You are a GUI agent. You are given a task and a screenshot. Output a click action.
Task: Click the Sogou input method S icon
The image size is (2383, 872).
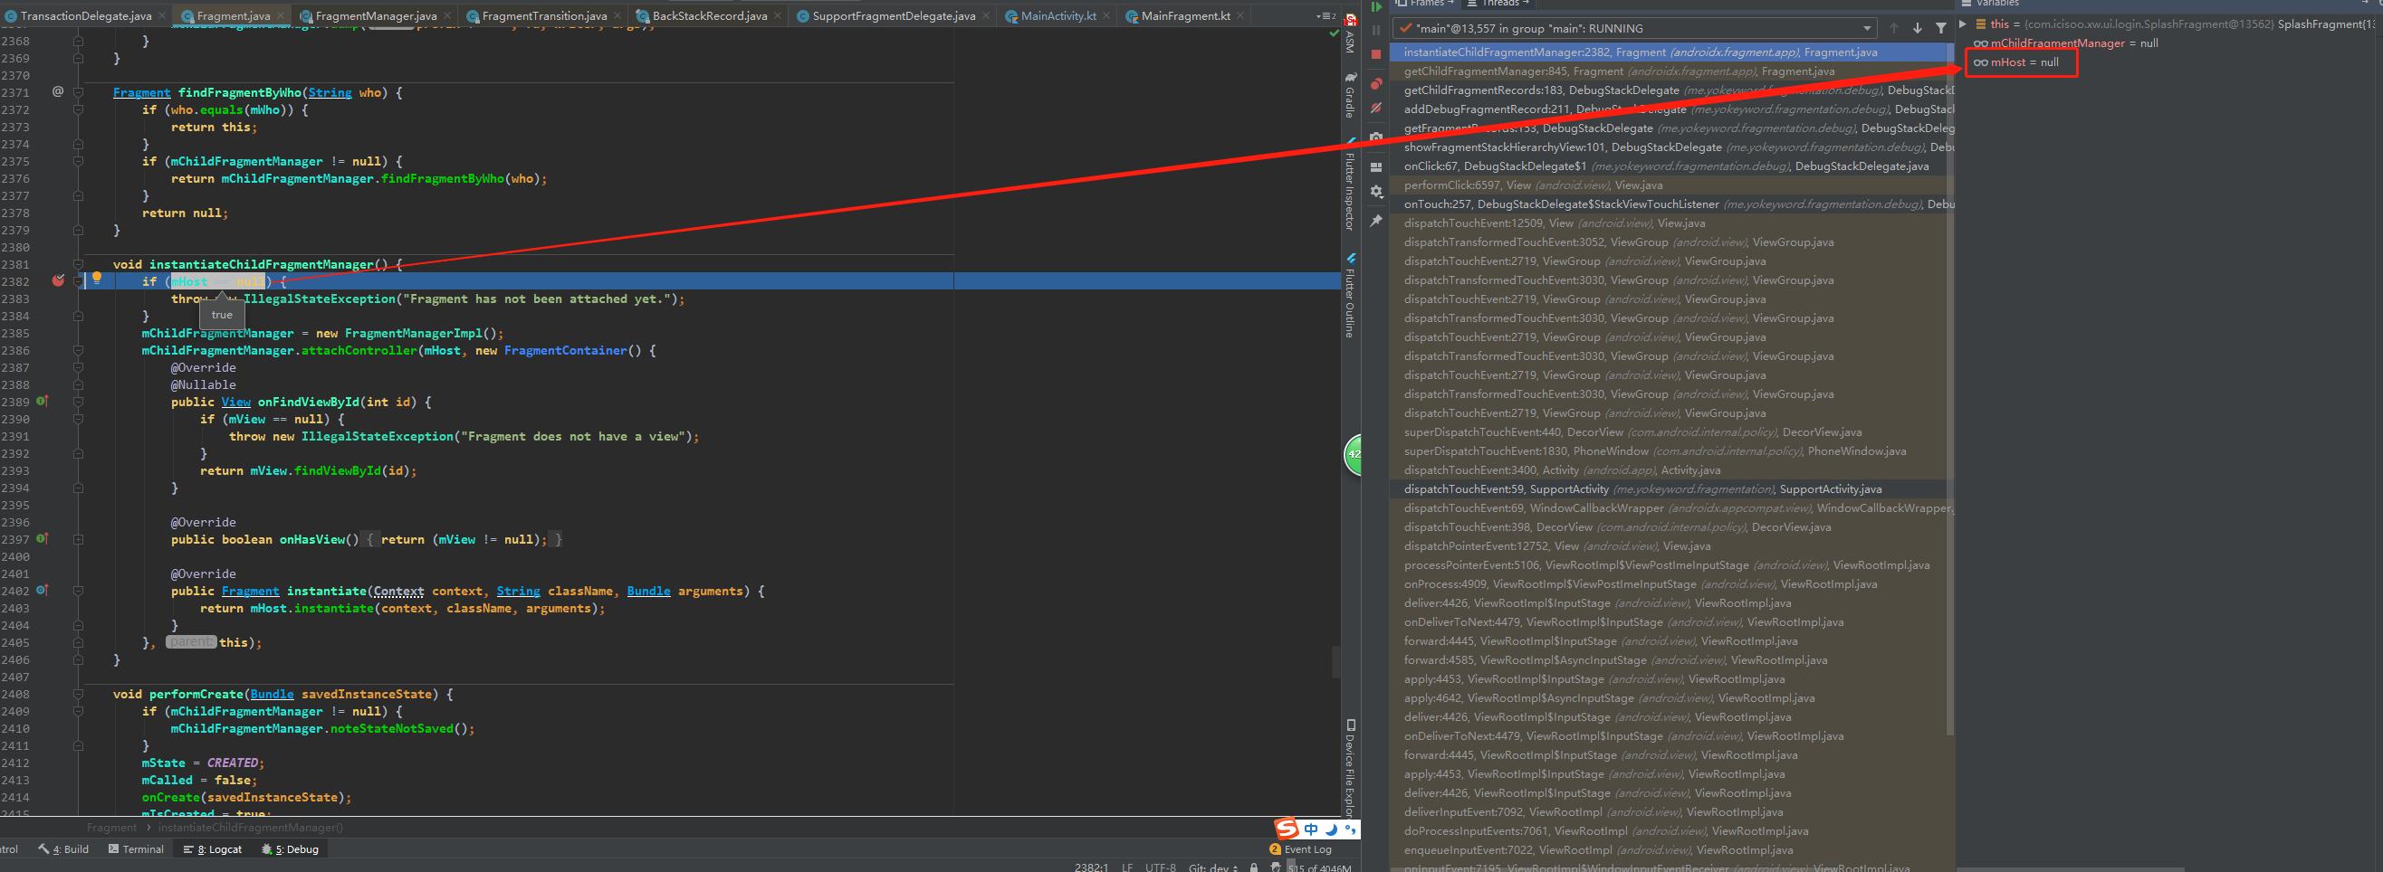1286,829
